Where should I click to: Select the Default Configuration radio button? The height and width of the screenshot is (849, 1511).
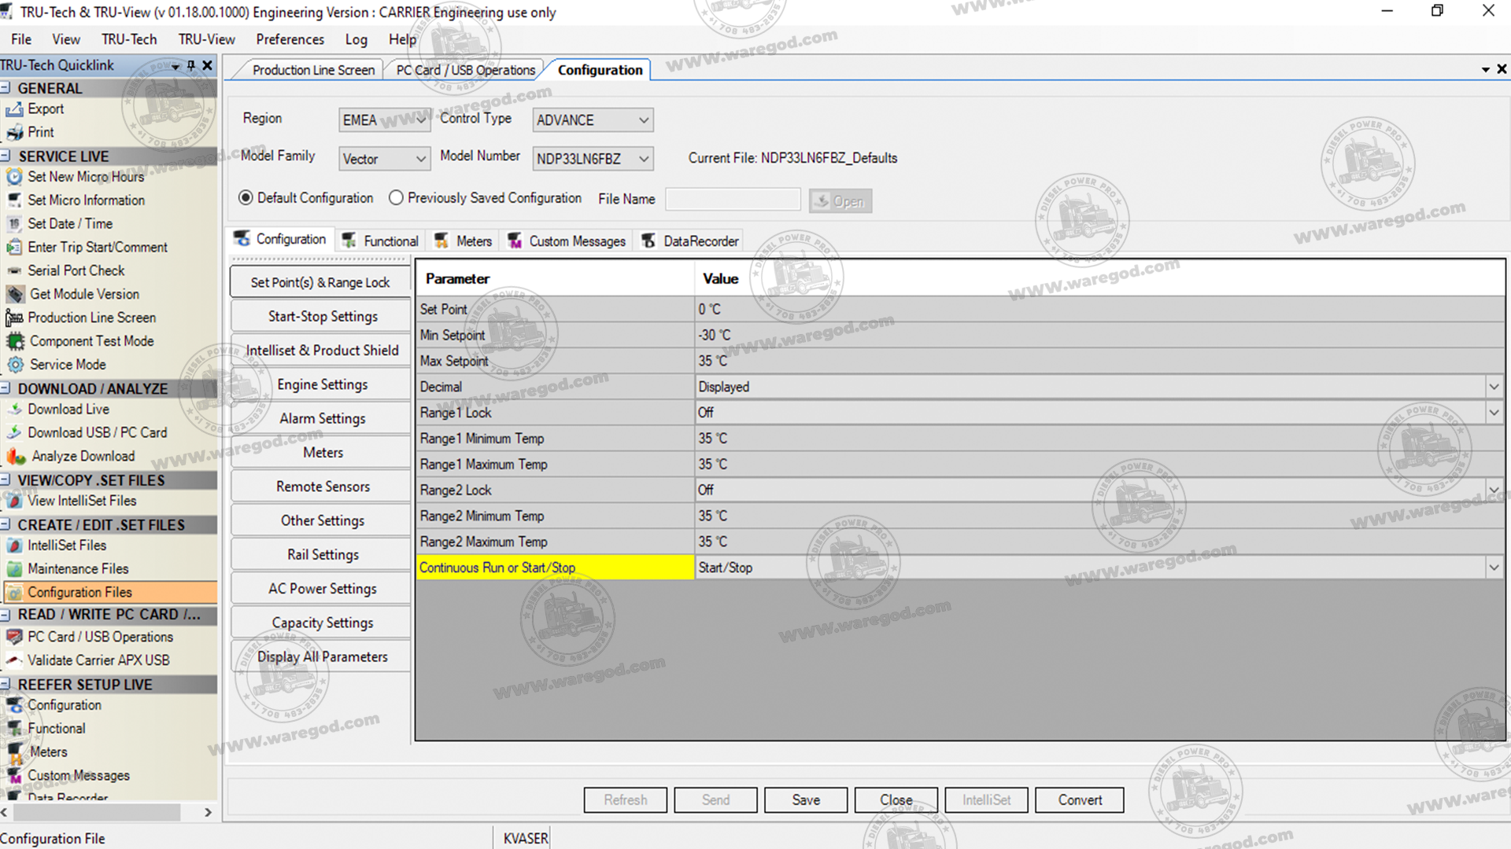coord(246,198)
